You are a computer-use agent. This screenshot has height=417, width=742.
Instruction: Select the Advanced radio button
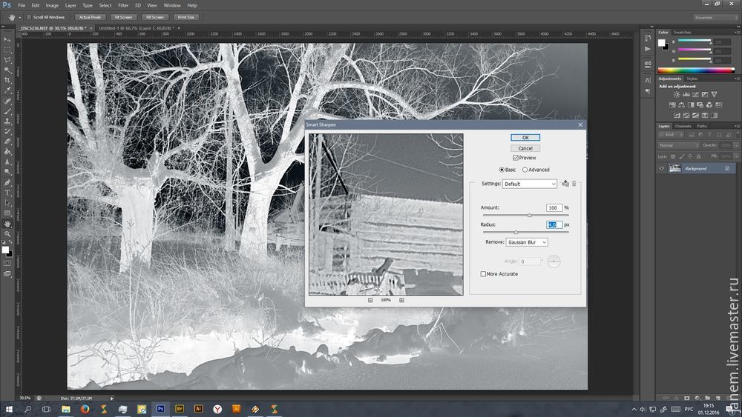[525, 170]
